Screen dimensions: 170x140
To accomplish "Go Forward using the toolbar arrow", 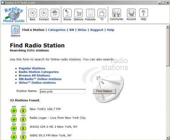I will [x=44, y=13].
